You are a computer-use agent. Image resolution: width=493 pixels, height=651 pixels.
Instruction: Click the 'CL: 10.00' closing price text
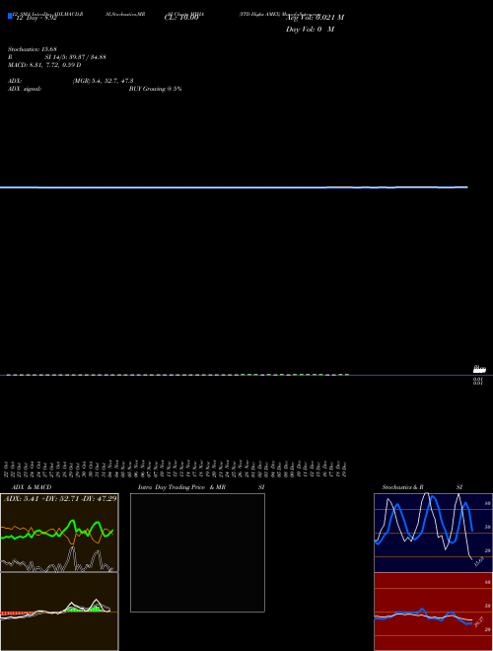(x=181, y=18)
